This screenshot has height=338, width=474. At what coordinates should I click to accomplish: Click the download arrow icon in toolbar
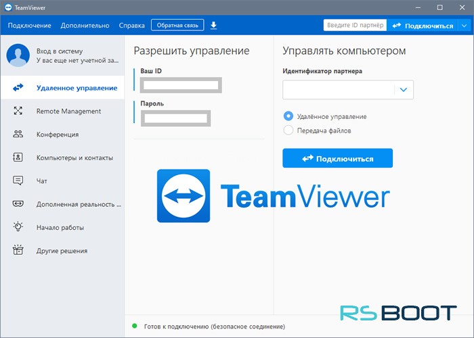point(213,26)
